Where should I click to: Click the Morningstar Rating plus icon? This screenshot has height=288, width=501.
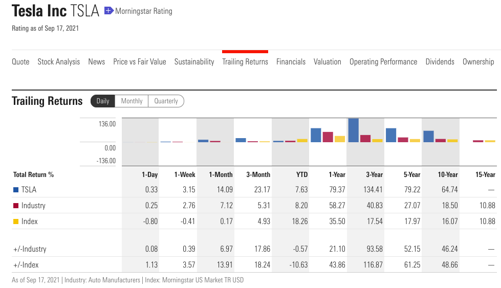pyautogui.click(x=109, y=11)
